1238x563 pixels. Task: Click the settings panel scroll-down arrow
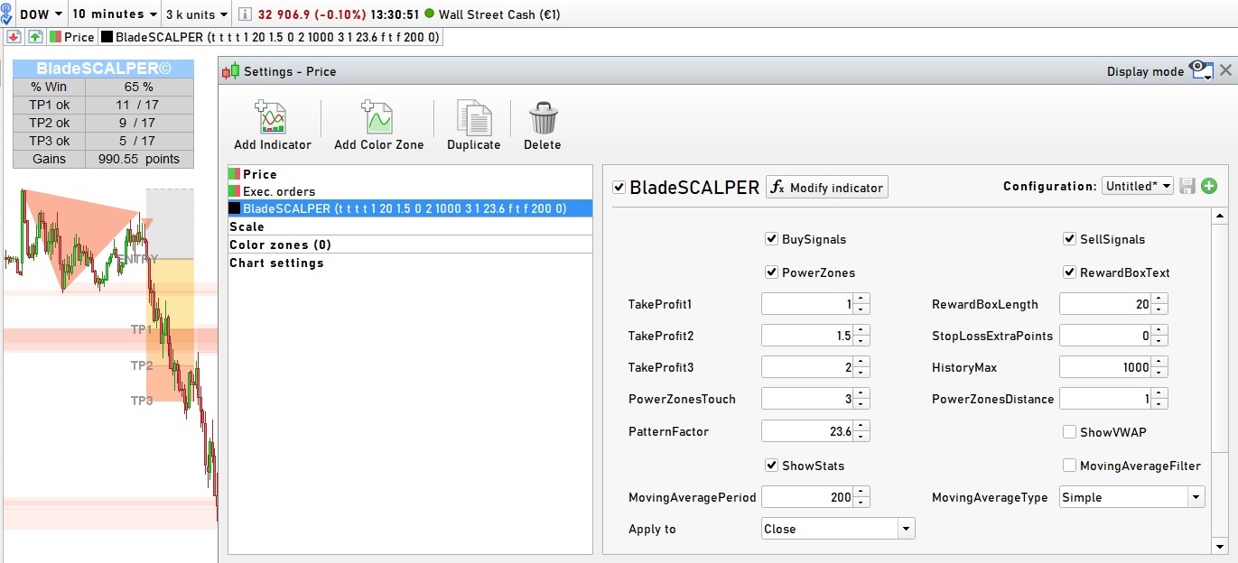tap(1219, 547)
